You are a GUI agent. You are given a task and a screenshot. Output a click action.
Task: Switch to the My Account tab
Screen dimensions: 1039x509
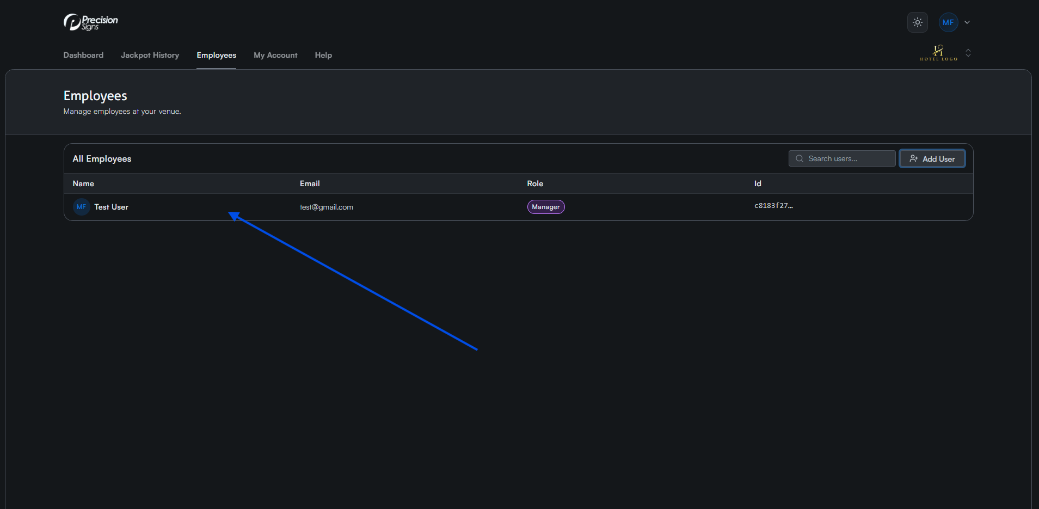click(x=275, y=55)
